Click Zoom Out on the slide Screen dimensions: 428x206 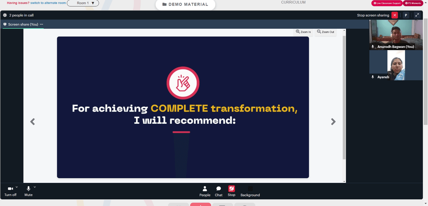coord(325,32)
